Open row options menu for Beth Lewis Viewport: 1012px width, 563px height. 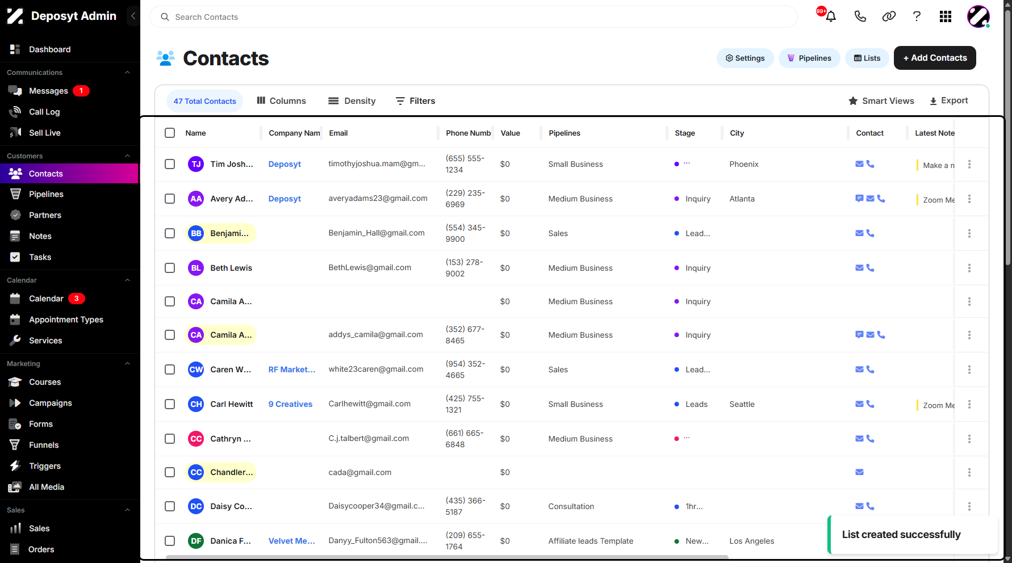coord(969,268)
